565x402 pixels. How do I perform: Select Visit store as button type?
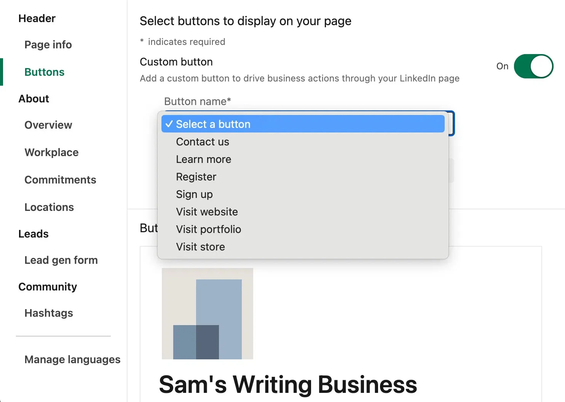point(200,247)
